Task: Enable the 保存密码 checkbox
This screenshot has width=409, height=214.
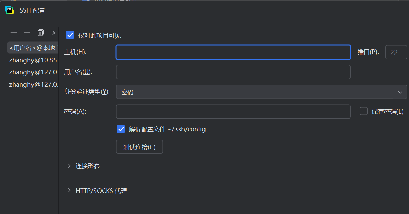Action: pos(364,111)
